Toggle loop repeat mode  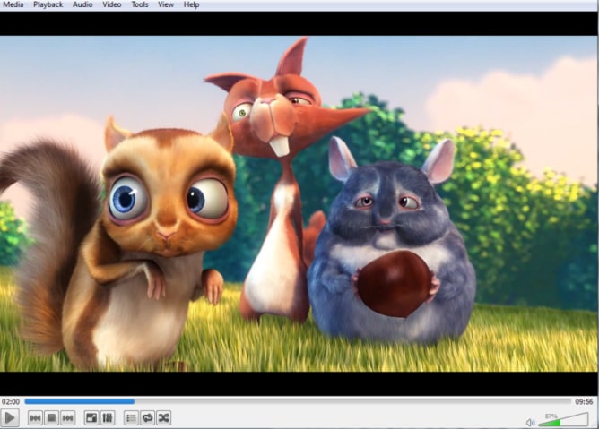click(x=147, y=418)
